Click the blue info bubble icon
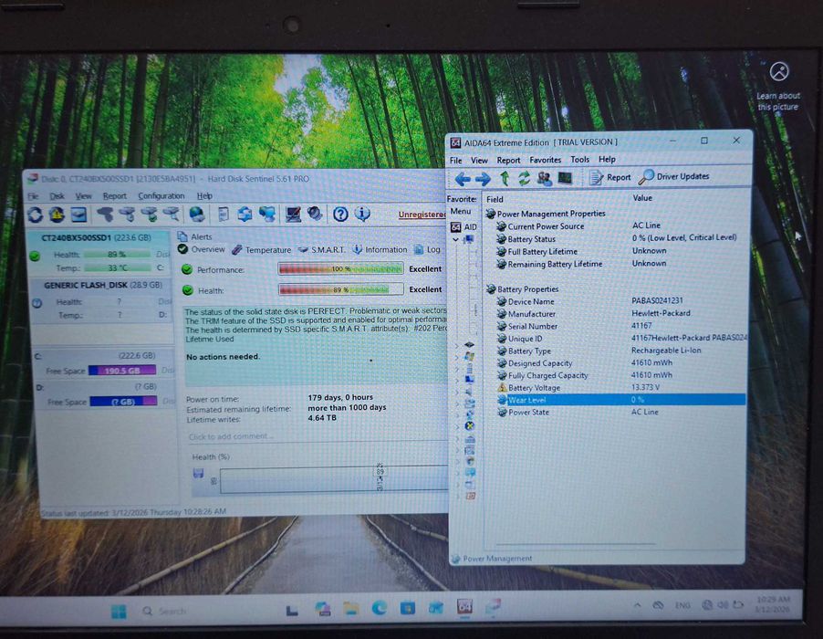The image size is (823, 639). 362,214
